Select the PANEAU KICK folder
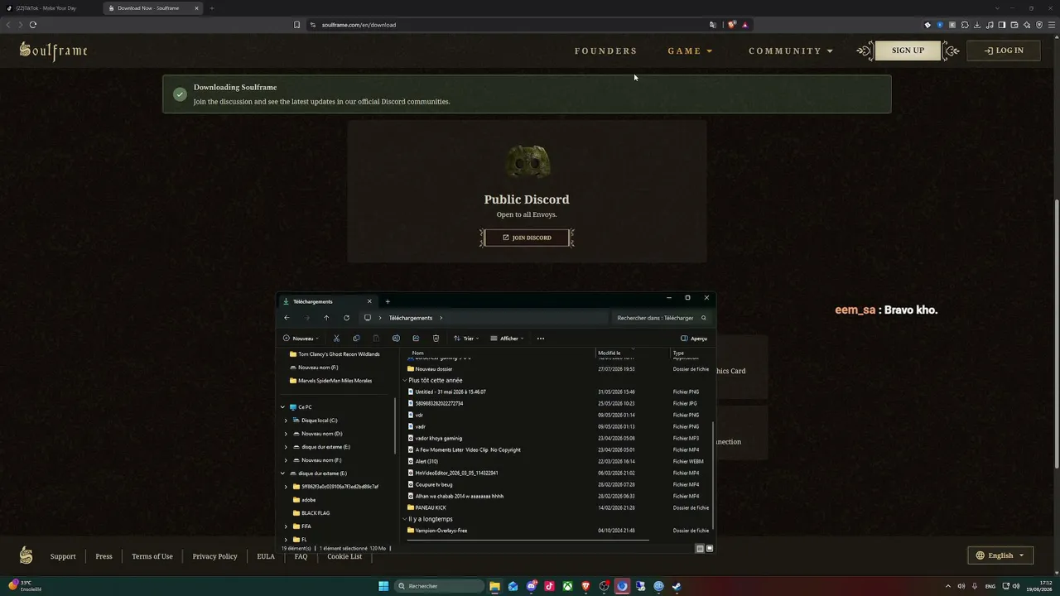 (431, 507)
